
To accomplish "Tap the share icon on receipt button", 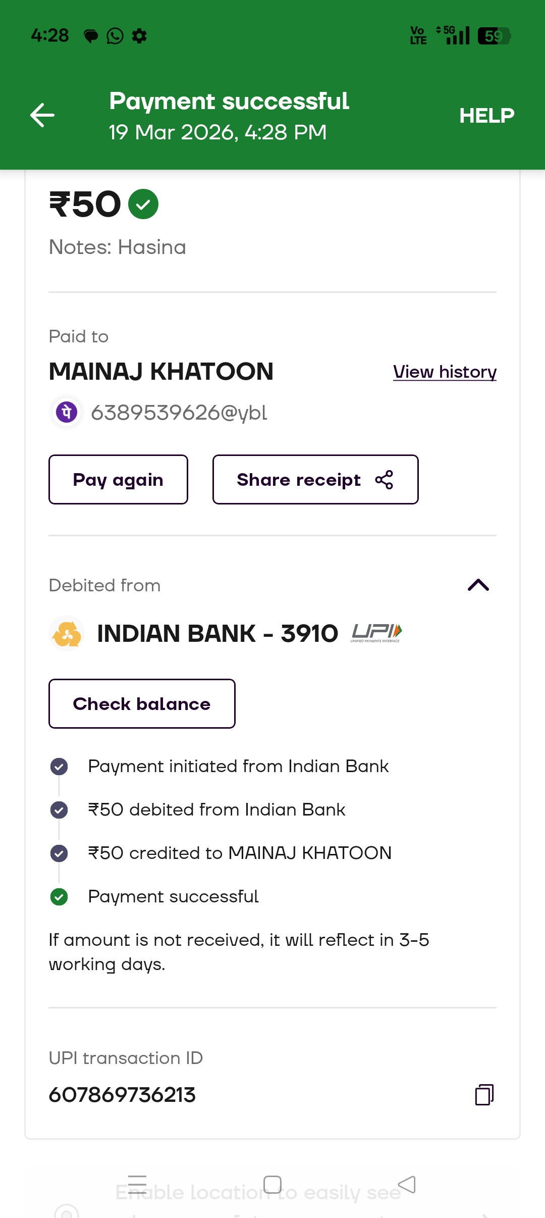I will coord(384,480).
